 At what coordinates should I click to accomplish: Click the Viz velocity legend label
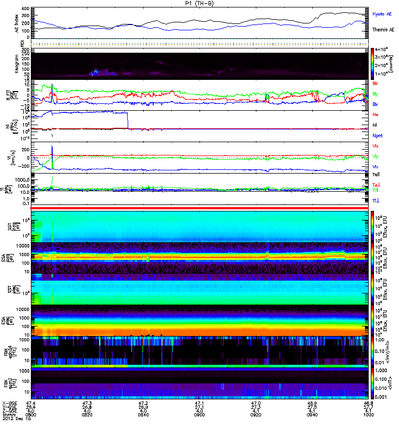tap(376, 145)
